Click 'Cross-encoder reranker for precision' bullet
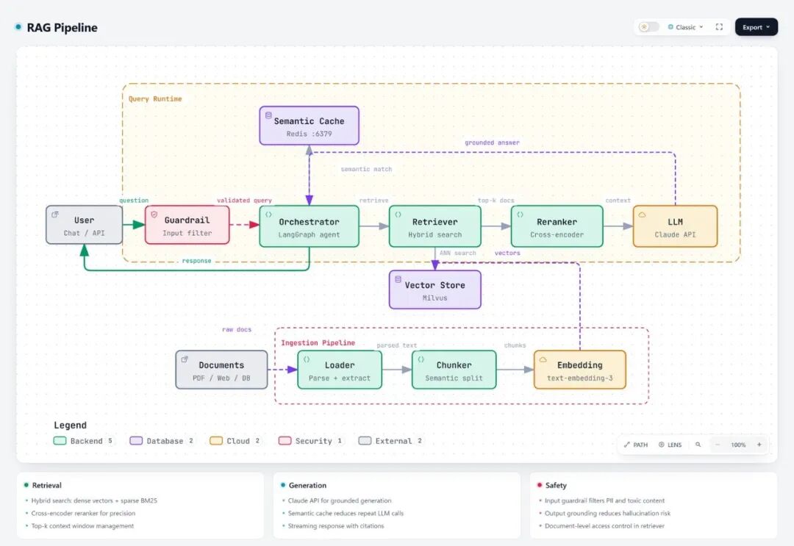Image resolution: width=794 pixels, height=546 pixels. [x=84, y=513]
